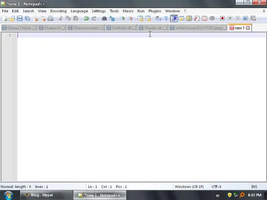267x200 pixels.
Task: Open the Replace dialog icon
Action: [112, 18]
